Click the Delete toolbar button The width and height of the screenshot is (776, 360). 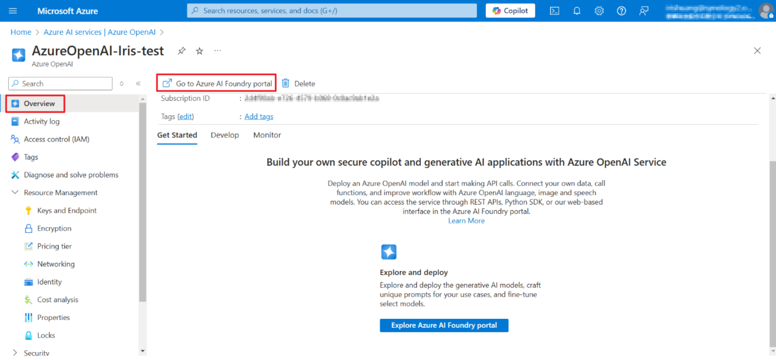[x=298, y=84]
